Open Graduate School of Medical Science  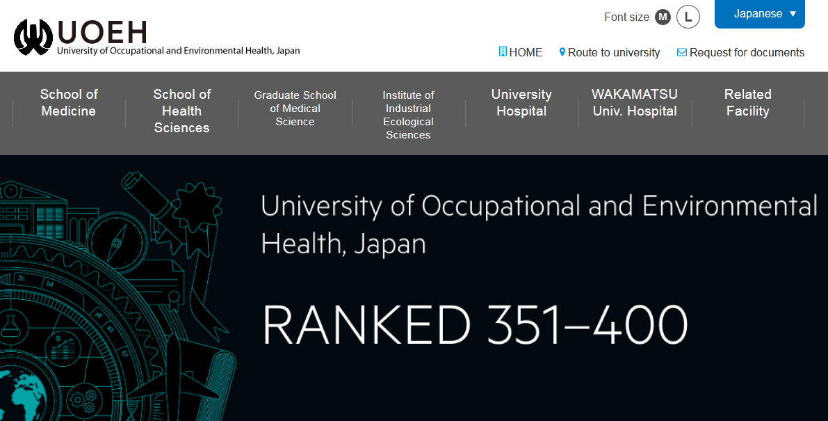point(295,109)
